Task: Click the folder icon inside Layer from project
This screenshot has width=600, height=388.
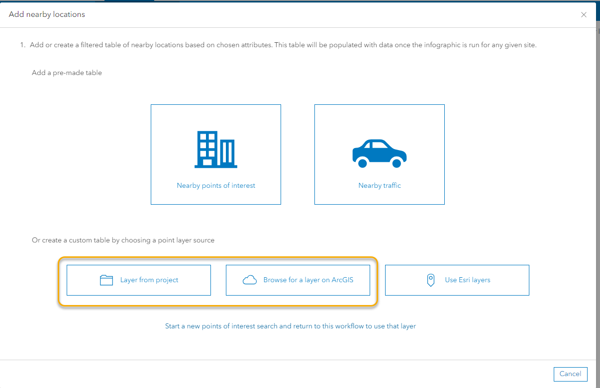Action: (106, 280)
